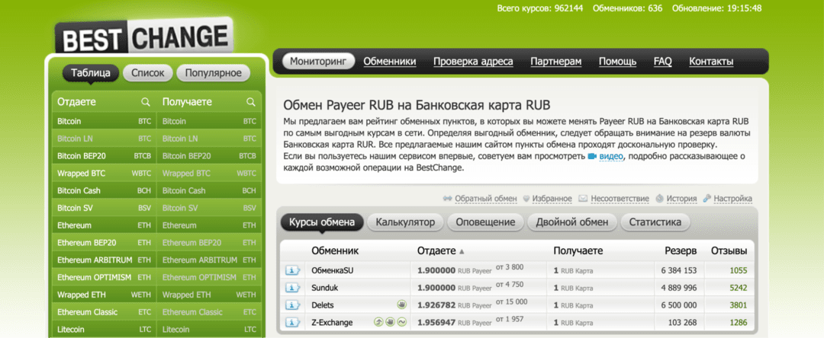Image resolution: width=824 pixels, height=338 pixels.
Task: Open the Sunduk exchanger link
Action: [325, 288]
